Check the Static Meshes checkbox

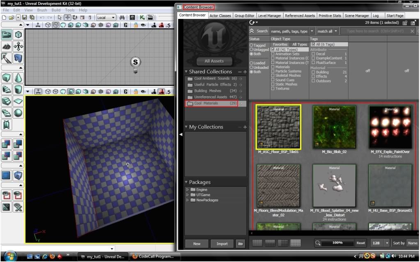[x=273, y=84]
